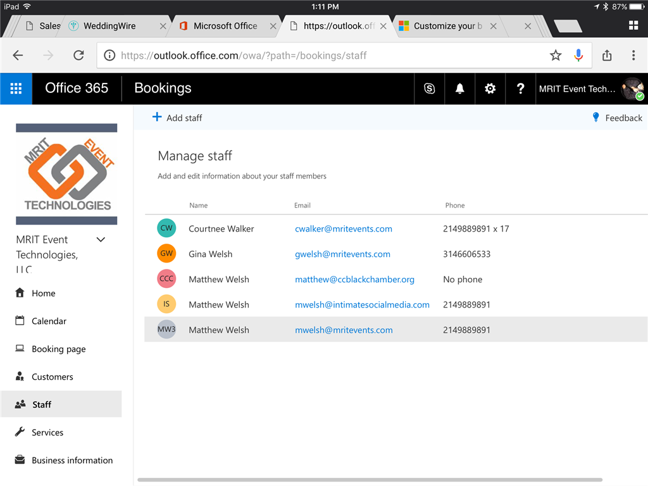Open the browser share icon
The width and height of the screenshot is (648, 486).
coord(607,56)
